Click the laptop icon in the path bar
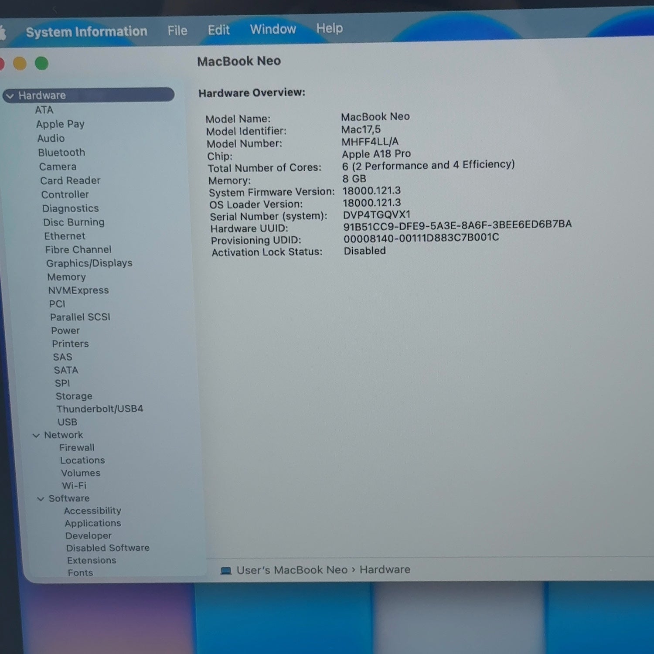654x654 pixels. [x=226, y=571]
